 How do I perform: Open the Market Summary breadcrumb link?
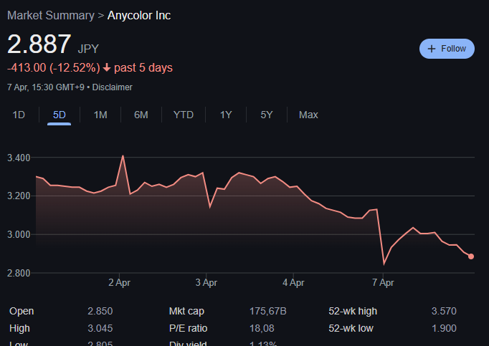(x=51, y=15)
